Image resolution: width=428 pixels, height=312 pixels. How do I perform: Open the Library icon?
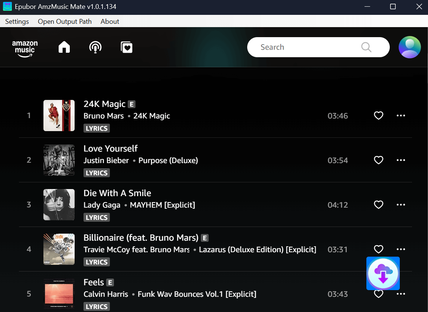(x=127, y=47)
